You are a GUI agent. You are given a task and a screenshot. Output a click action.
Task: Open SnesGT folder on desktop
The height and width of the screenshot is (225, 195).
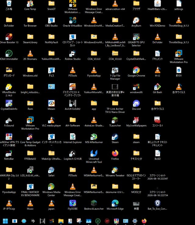tap(51, 3)
